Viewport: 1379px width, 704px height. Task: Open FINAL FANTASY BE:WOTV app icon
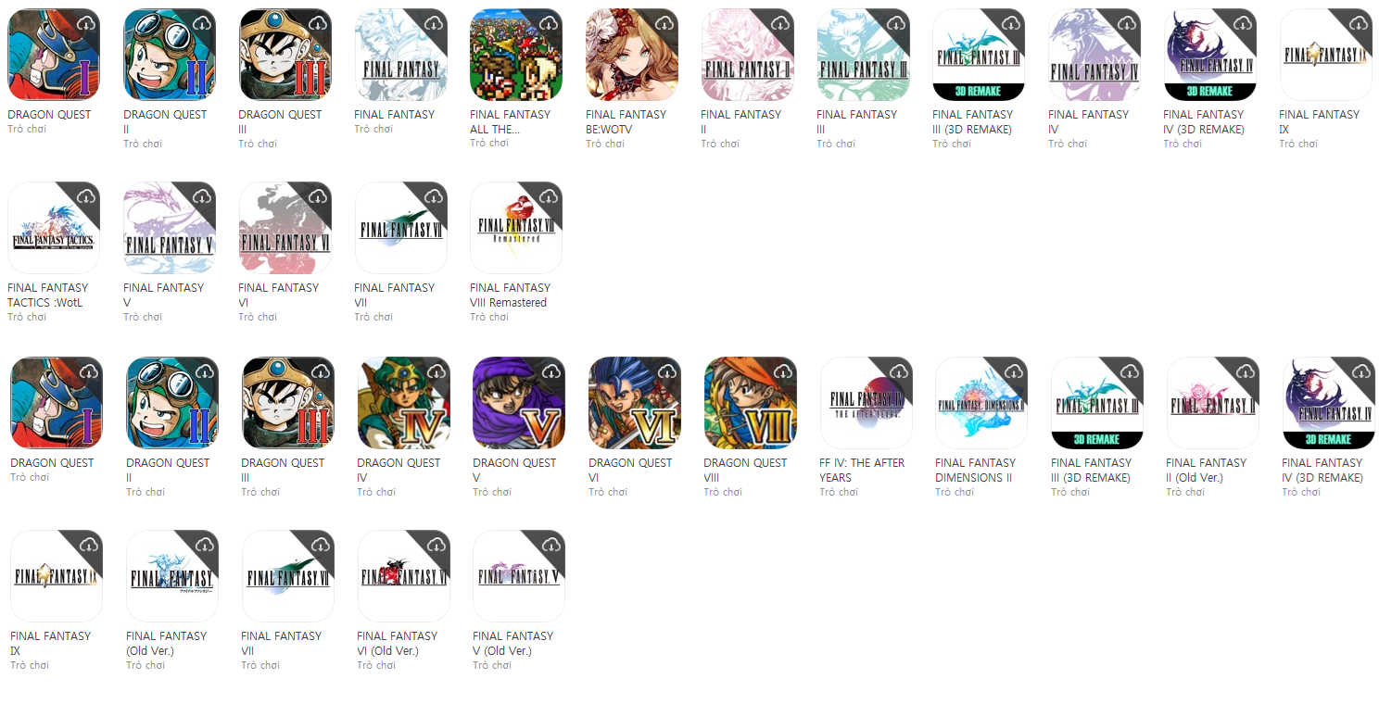[x=632, y=55]
